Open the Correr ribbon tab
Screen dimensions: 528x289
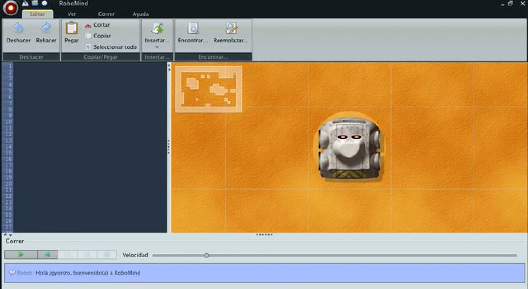click(106, 14)
